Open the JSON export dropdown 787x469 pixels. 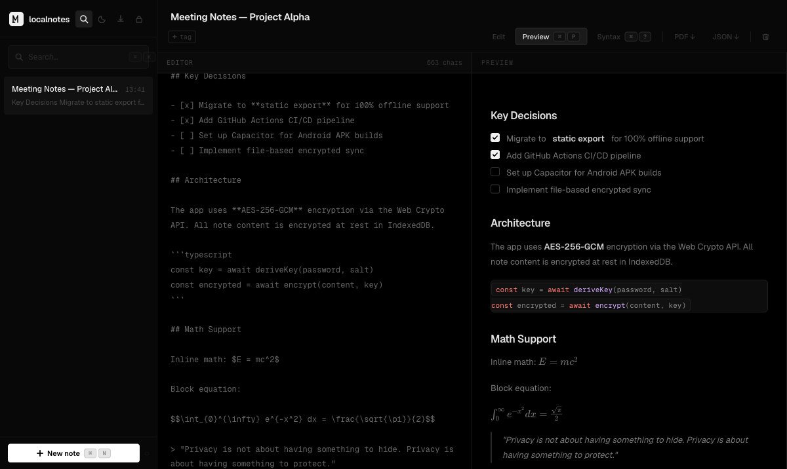pyautogui.click(x=725, y=37)
